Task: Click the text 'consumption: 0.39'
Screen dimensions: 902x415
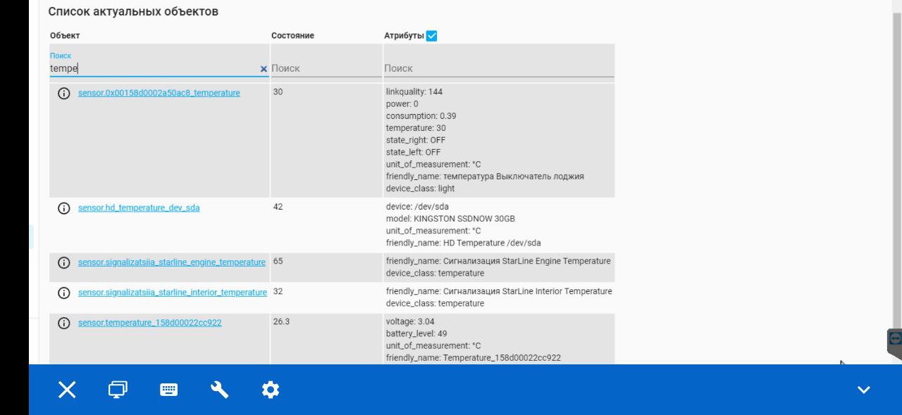Action: pos(421,116)
